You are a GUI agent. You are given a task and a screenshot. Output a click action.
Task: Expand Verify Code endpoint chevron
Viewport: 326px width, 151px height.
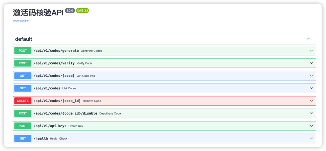(312, 63)
